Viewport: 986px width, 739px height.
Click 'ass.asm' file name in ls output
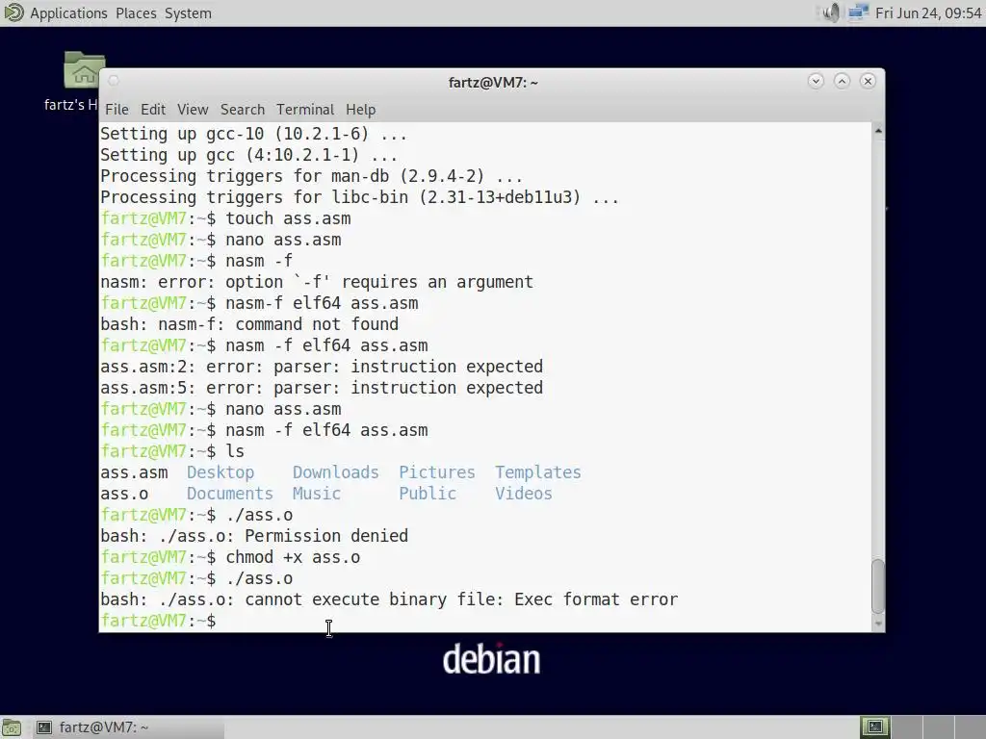click(134, 472)
